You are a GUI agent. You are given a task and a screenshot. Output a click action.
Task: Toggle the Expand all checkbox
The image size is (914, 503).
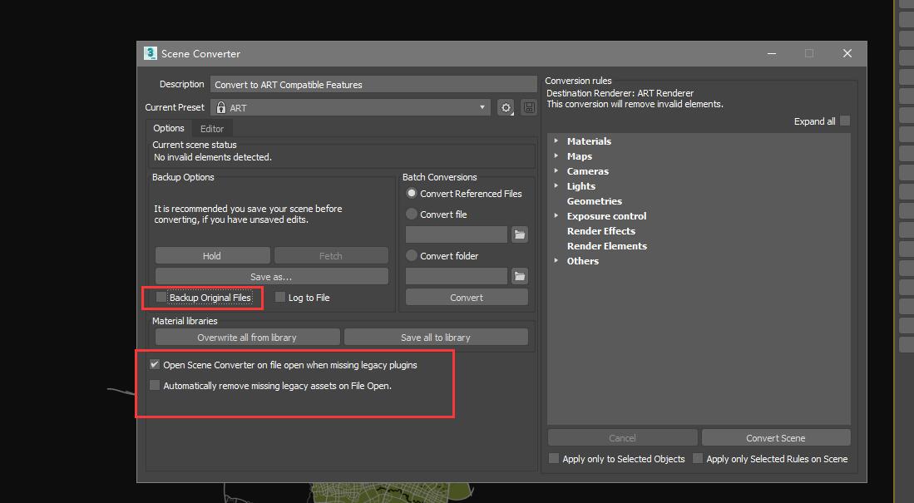click(845, 121)
